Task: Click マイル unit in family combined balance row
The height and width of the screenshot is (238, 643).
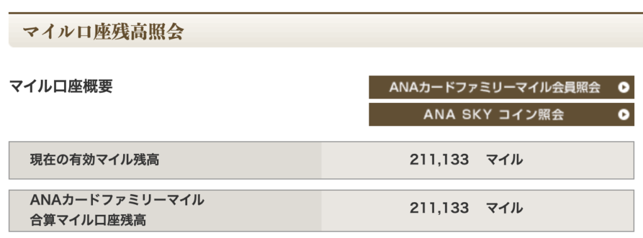Action: click(x=504, y=208)
